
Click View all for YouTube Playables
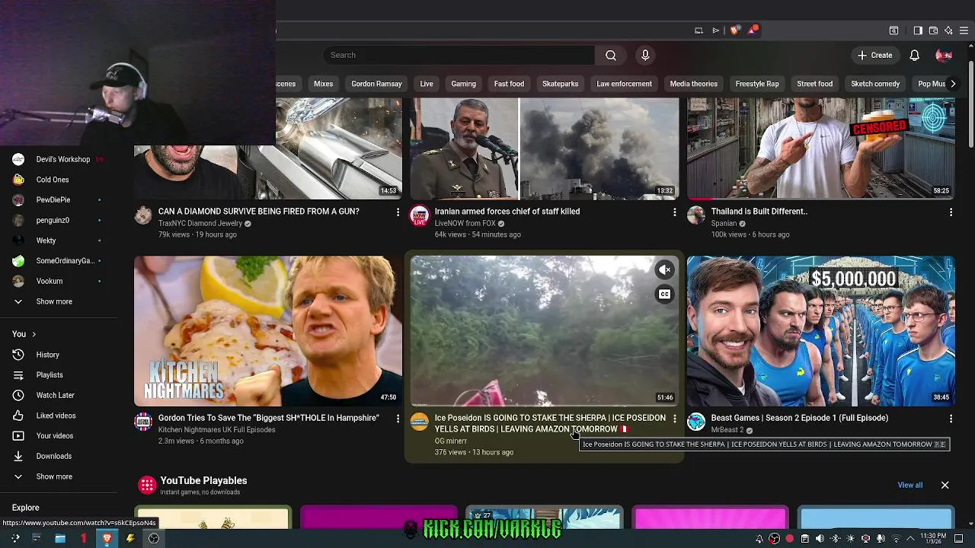pyautogui.click(x=909, y=485)
